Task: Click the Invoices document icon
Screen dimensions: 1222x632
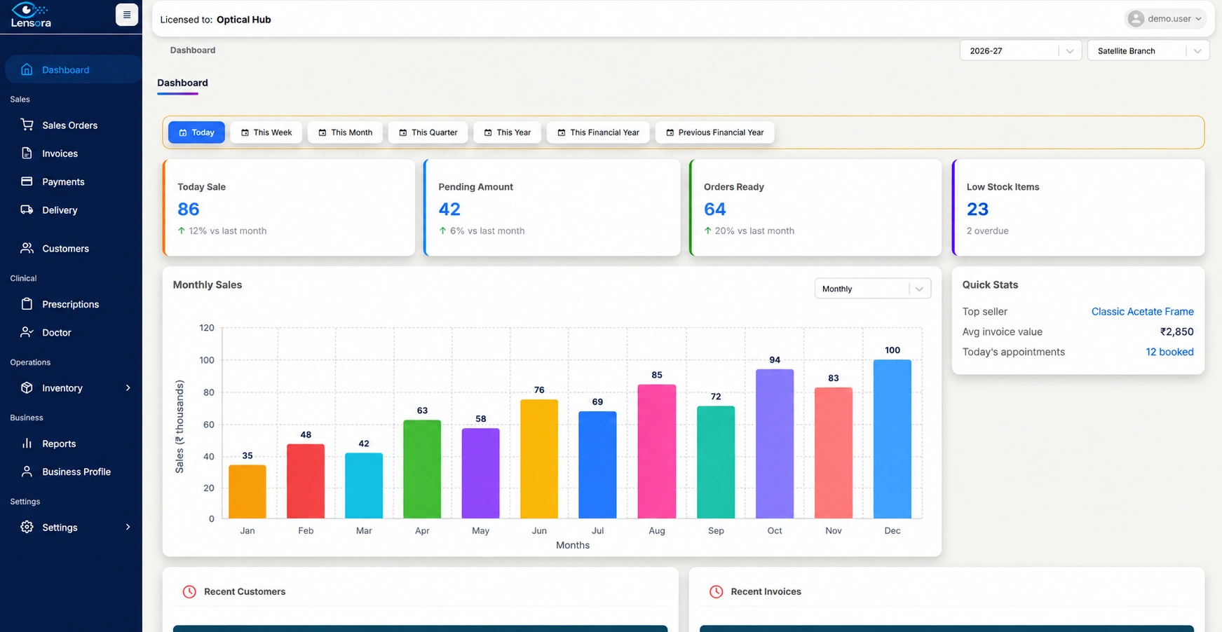Action: click(x=27, y=153)
